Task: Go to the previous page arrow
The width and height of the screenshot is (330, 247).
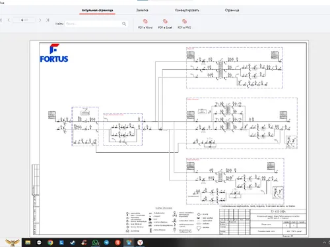Action: [9, 20]
